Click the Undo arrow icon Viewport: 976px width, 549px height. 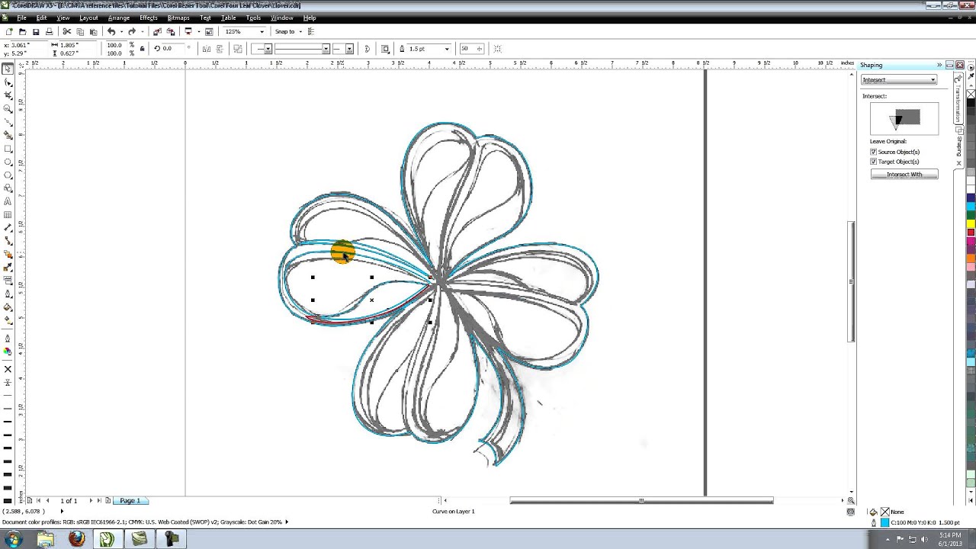[111, 31]
